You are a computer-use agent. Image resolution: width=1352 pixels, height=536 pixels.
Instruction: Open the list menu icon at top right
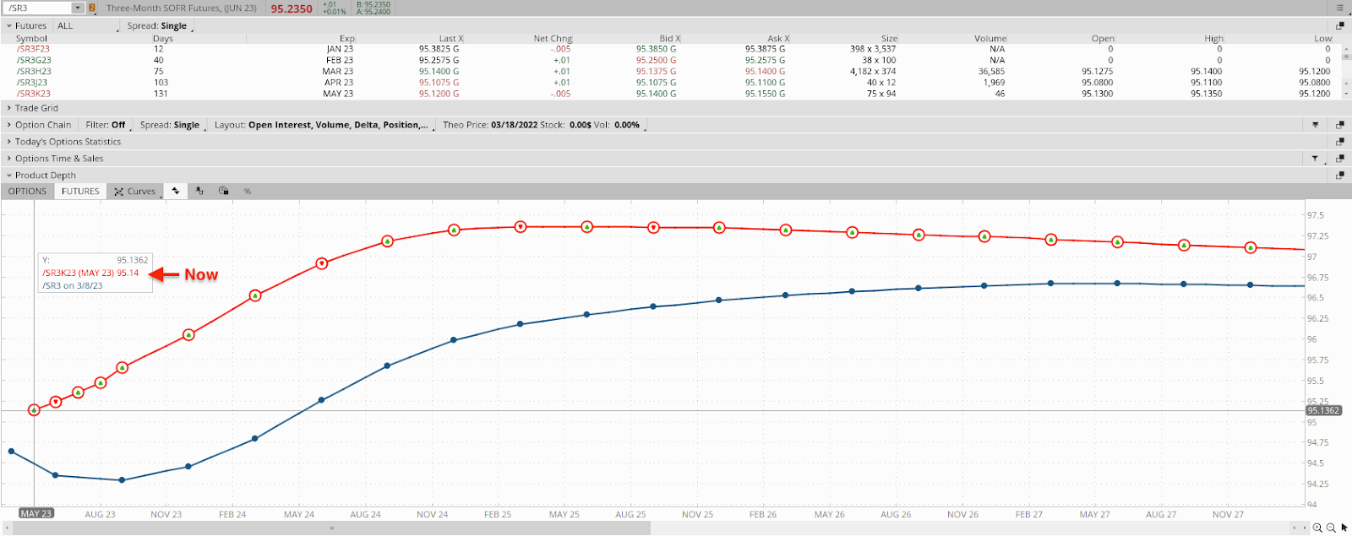(x=1339, y=8)
